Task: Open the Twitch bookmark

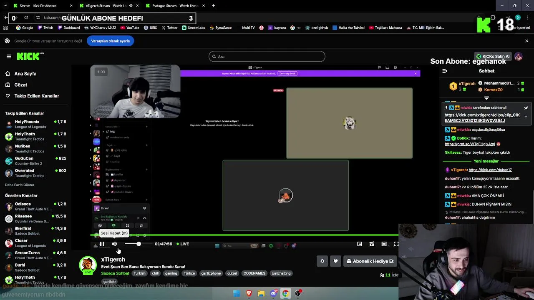Action: click(x=45, y=28)
